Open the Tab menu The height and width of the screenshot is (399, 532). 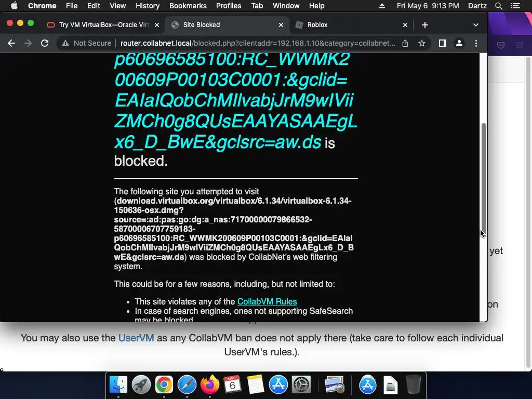(x=257, y=6)
